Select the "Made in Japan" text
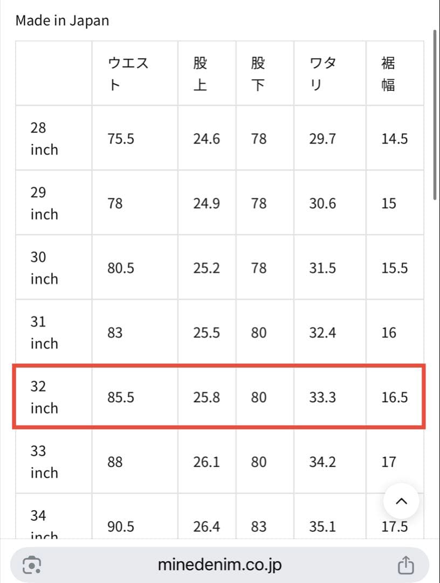440x583 pixels. coord(62,21)
